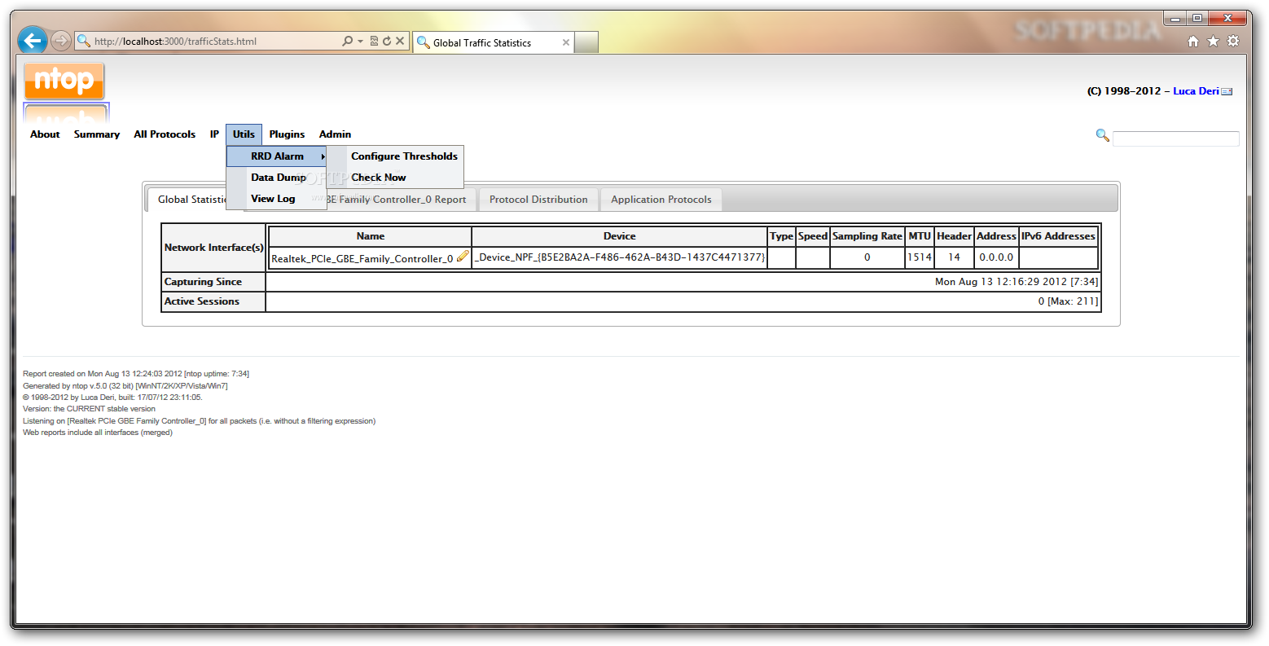Open a new blank browser tab
This screenshot has height=646, width=1269.
[586, 42]
